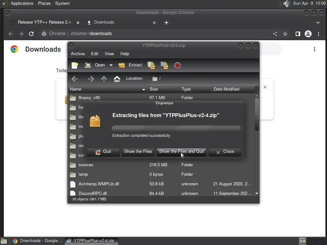
Task: Switch to Release YTP++ Release 2.4 tab
Action: point(44,22)
